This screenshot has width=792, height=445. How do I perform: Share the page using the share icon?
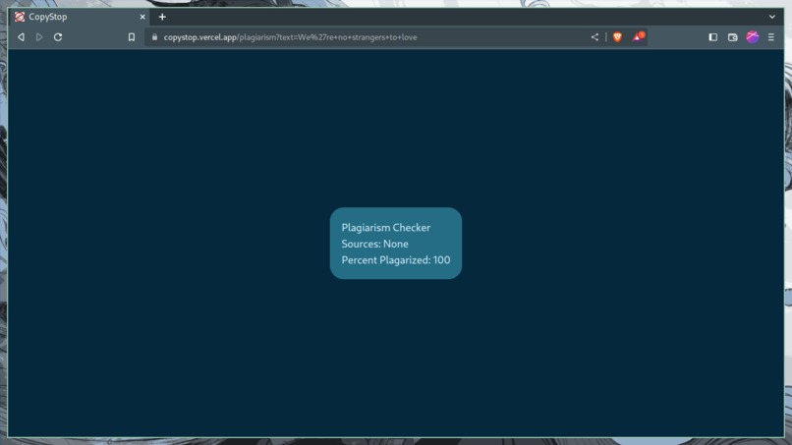pos(594,37)
